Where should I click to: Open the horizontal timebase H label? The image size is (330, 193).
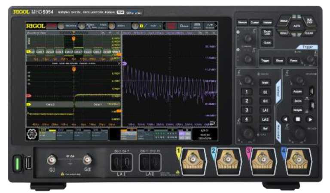click(61, 26)
